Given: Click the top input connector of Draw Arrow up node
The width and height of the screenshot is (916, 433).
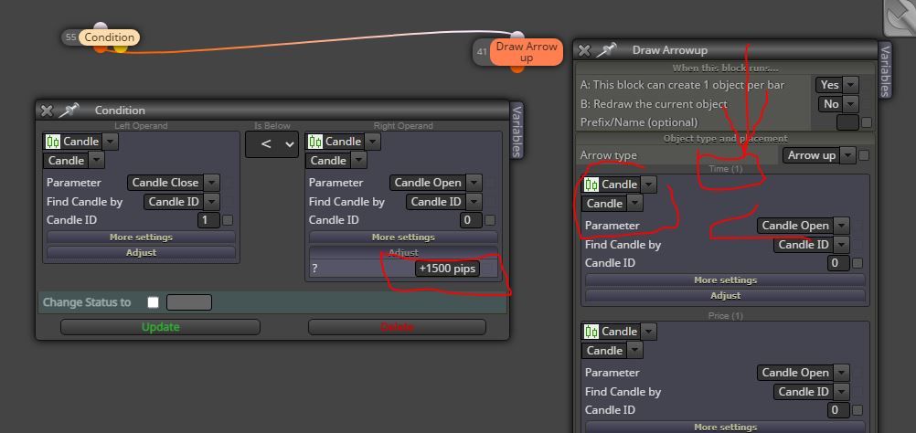Looking at the screenshot, I should click(x=517, y=35).
